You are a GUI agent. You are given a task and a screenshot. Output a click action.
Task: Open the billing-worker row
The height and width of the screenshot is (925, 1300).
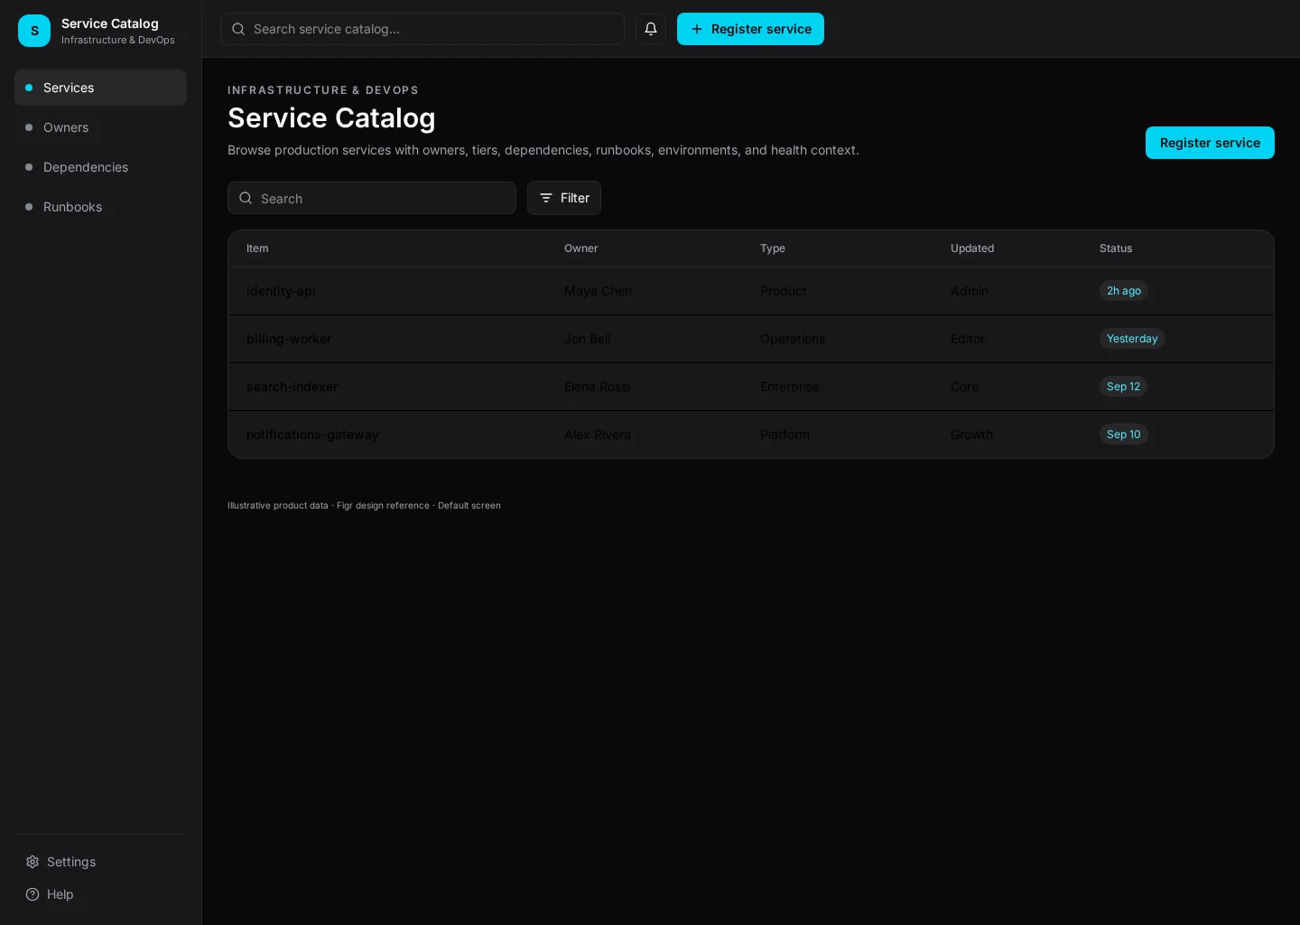tap(751, 339)
